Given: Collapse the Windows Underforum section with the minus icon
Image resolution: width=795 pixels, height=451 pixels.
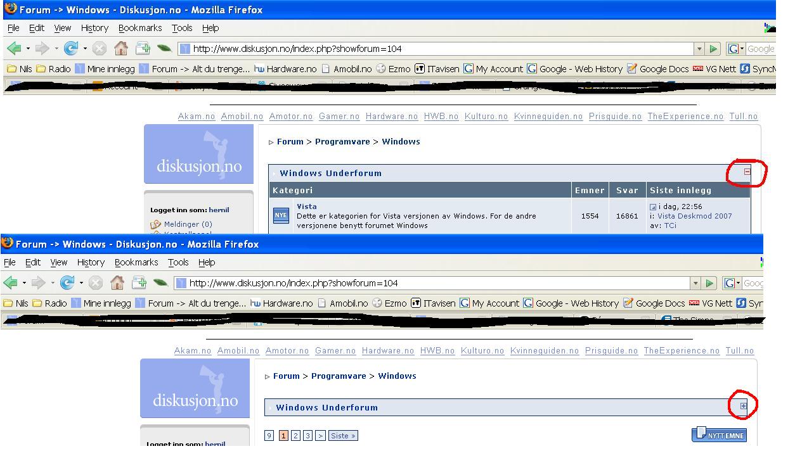Looking at the screenshot, I should (747, 172).
